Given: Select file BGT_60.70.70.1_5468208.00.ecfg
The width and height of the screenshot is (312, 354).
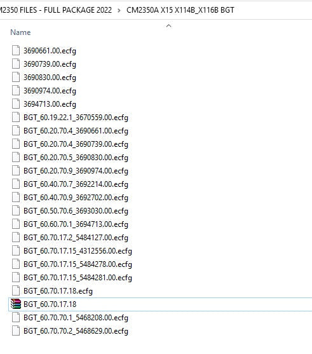Looking at the screenshot, I should click(x=76, y=318).
